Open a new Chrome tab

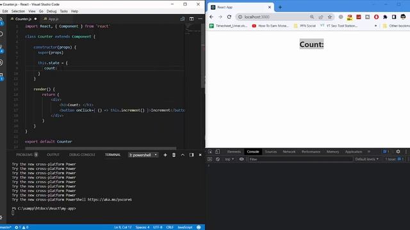coord(280,7)
